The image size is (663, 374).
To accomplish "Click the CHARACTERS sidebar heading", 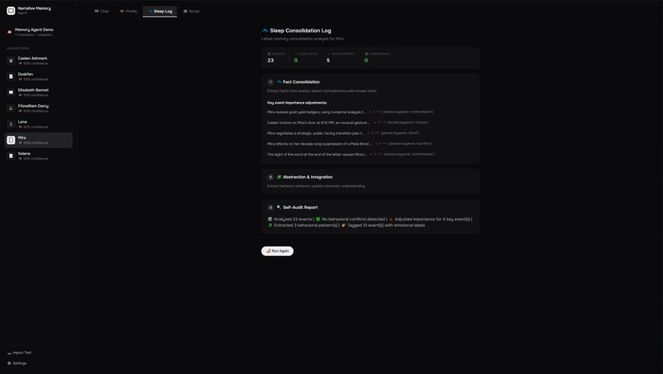I will tap(18, 48).
